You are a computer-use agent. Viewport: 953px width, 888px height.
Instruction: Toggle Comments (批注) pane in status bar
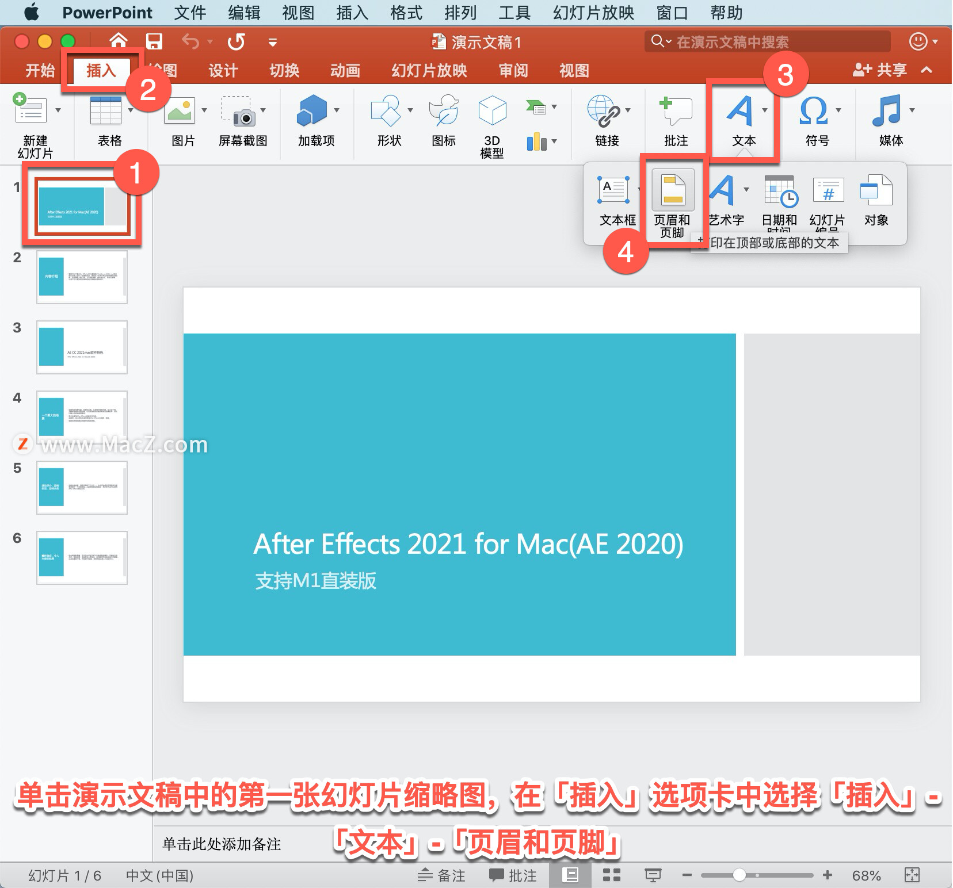(513, 875)
